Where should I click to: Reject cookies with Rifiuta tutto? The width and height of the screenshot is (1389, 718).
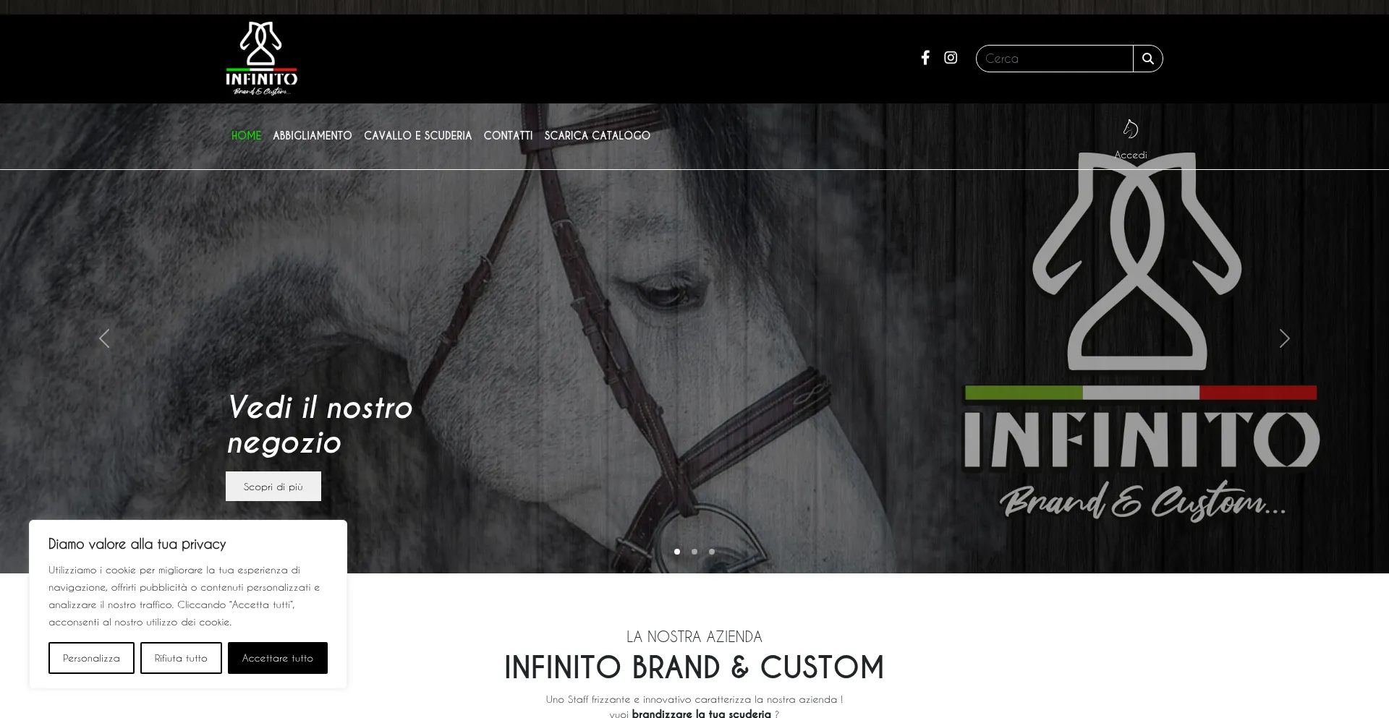(x=181, y=658)
